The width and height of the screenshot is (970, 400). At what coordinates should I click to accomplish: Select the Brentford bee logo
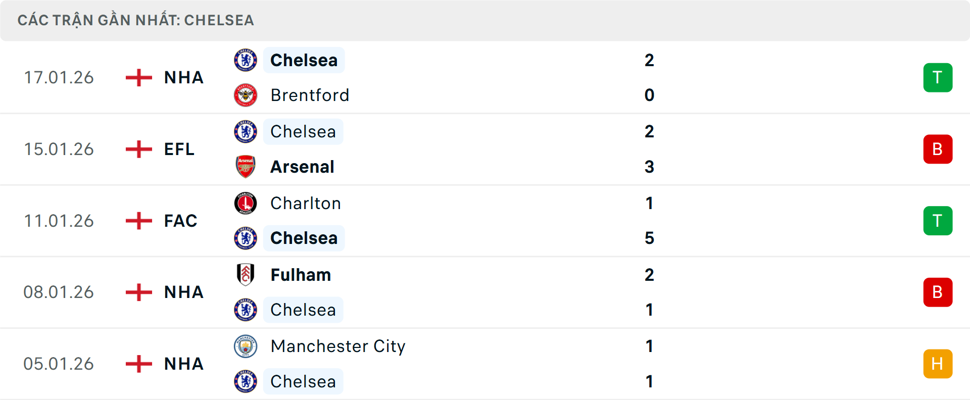coord(246,95)
